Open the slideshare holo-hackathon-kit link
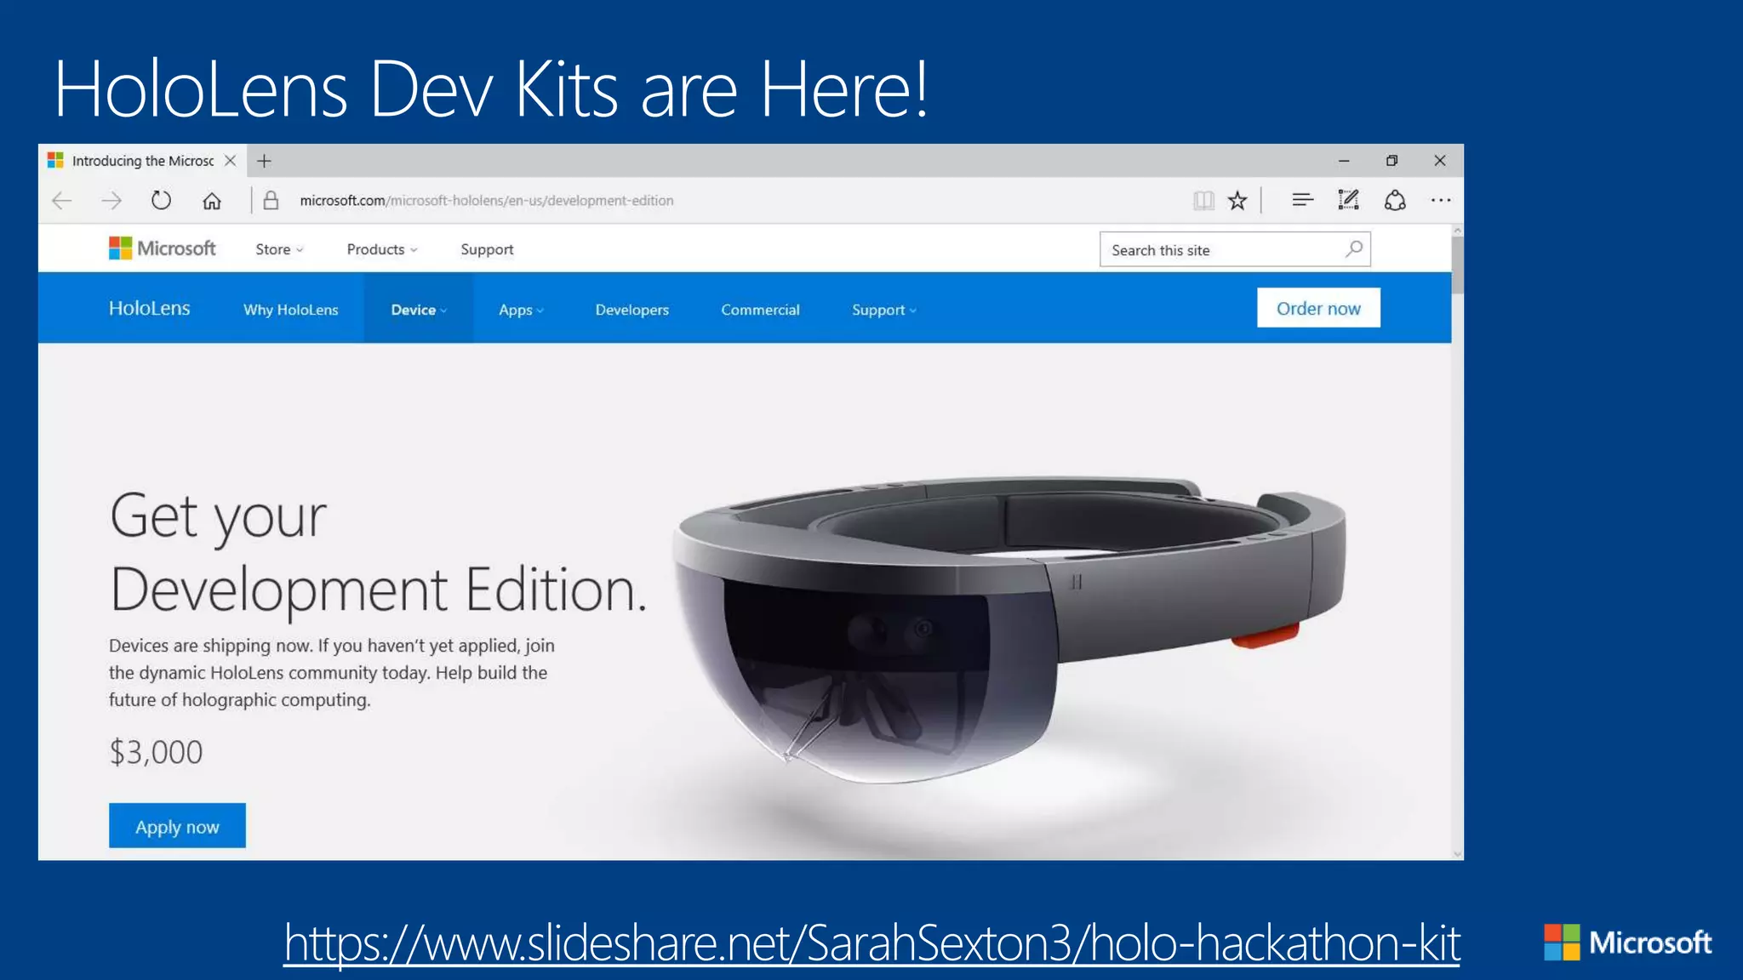This screenshot has height=980, width=1743. click(872, 943)
